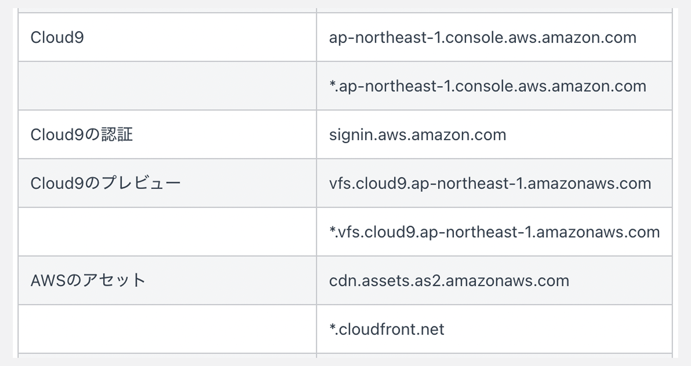Click empty label cell beside *.vfs.cloud9 entry
This screenshot has width=691, height=366.
pos(167,232)
